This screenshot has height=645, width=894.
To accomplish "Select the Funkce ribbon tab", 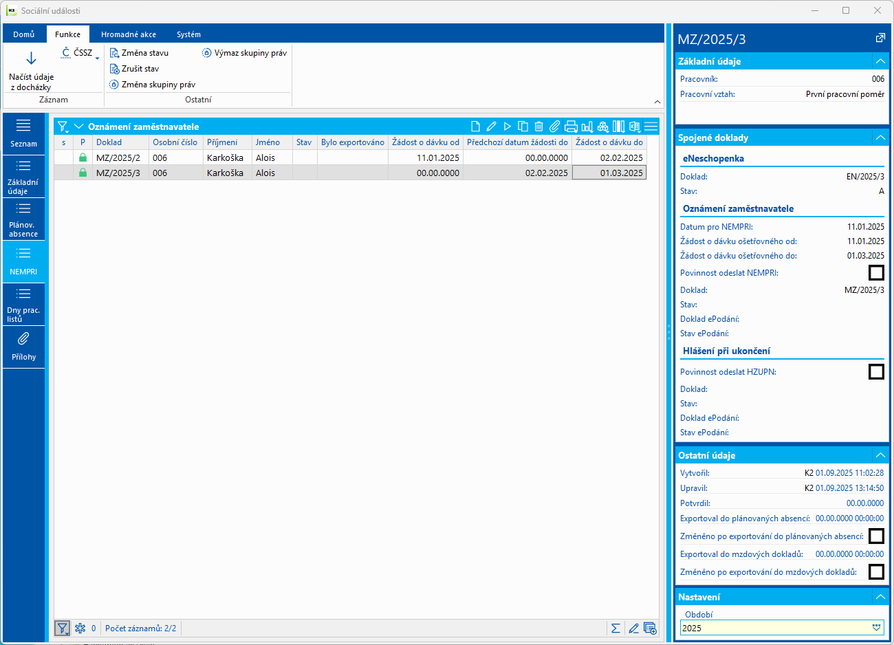I will (68, 34).
